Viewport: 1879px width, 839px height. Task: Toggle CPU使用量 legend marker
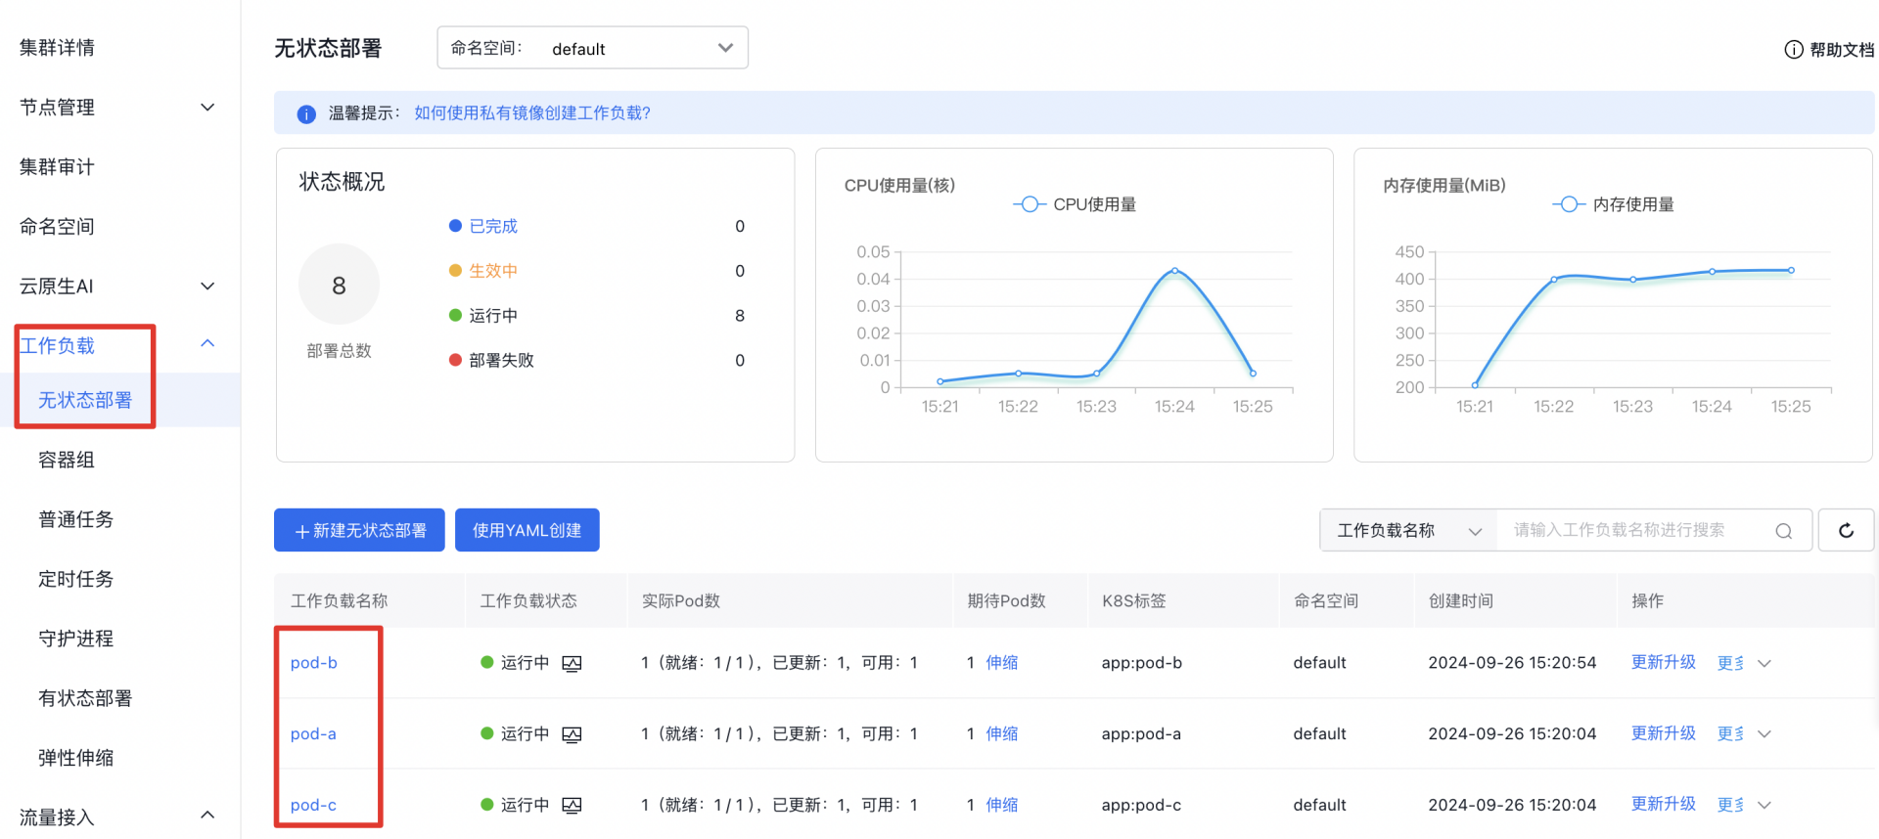[x=1029, y=204]
